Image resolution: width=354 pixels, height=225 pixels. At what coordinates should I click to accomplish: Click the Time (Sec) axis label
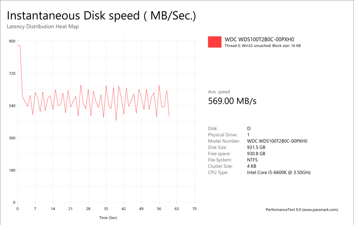[x=108, y=217]
